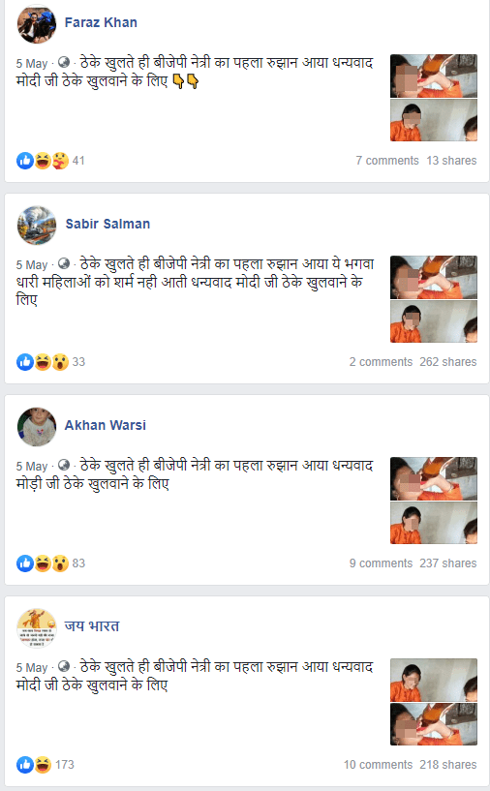The image size is (490, 791).
Task: Open Akhan Warsi's profile avatar
Action: coord(37,426)
